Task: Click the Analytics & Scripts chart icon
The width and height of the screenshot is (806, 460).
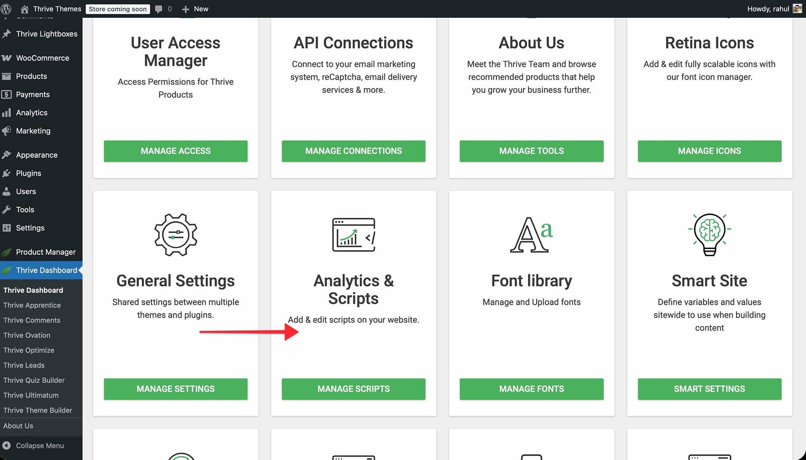Action: pyautogui.click(x=353, y=235)
